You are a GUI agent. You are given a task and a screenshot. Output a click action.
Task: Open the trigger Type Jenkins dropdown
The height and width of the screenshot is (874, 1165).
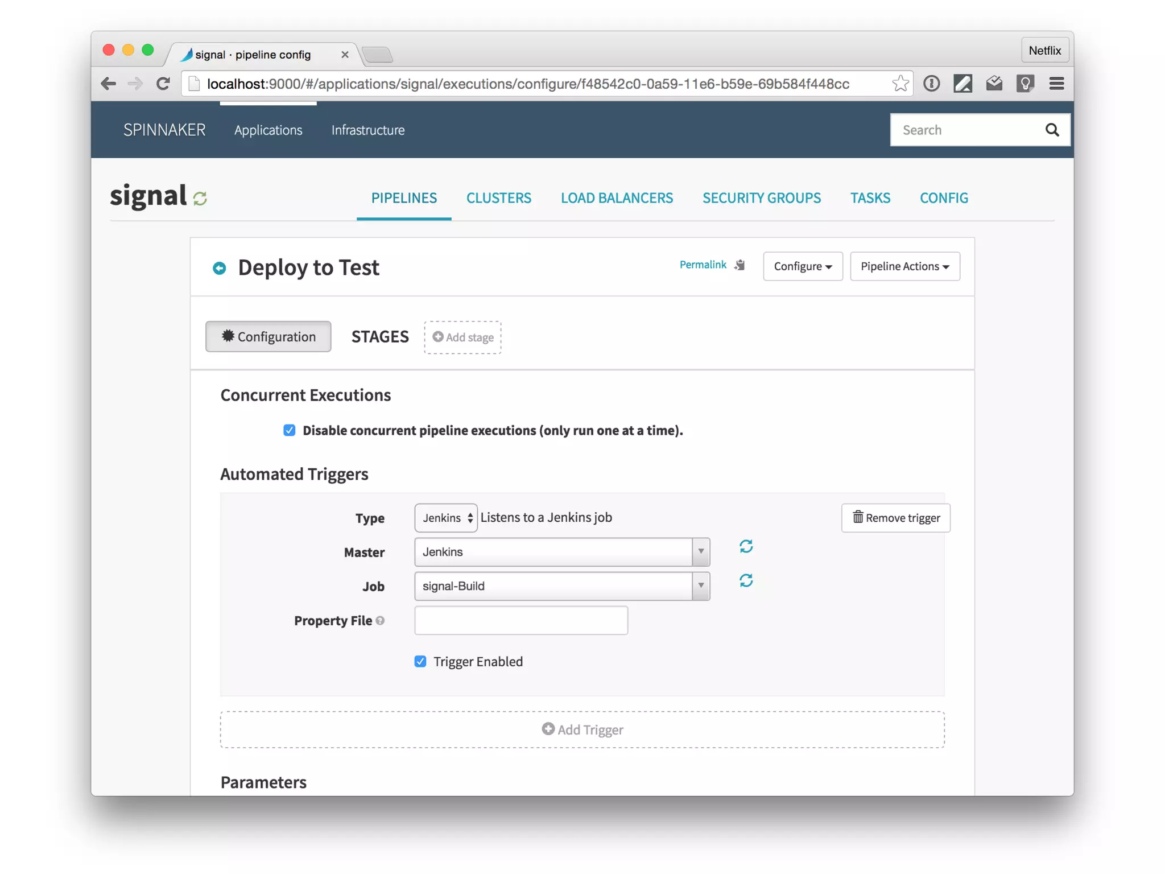click(x=446, y=518)
